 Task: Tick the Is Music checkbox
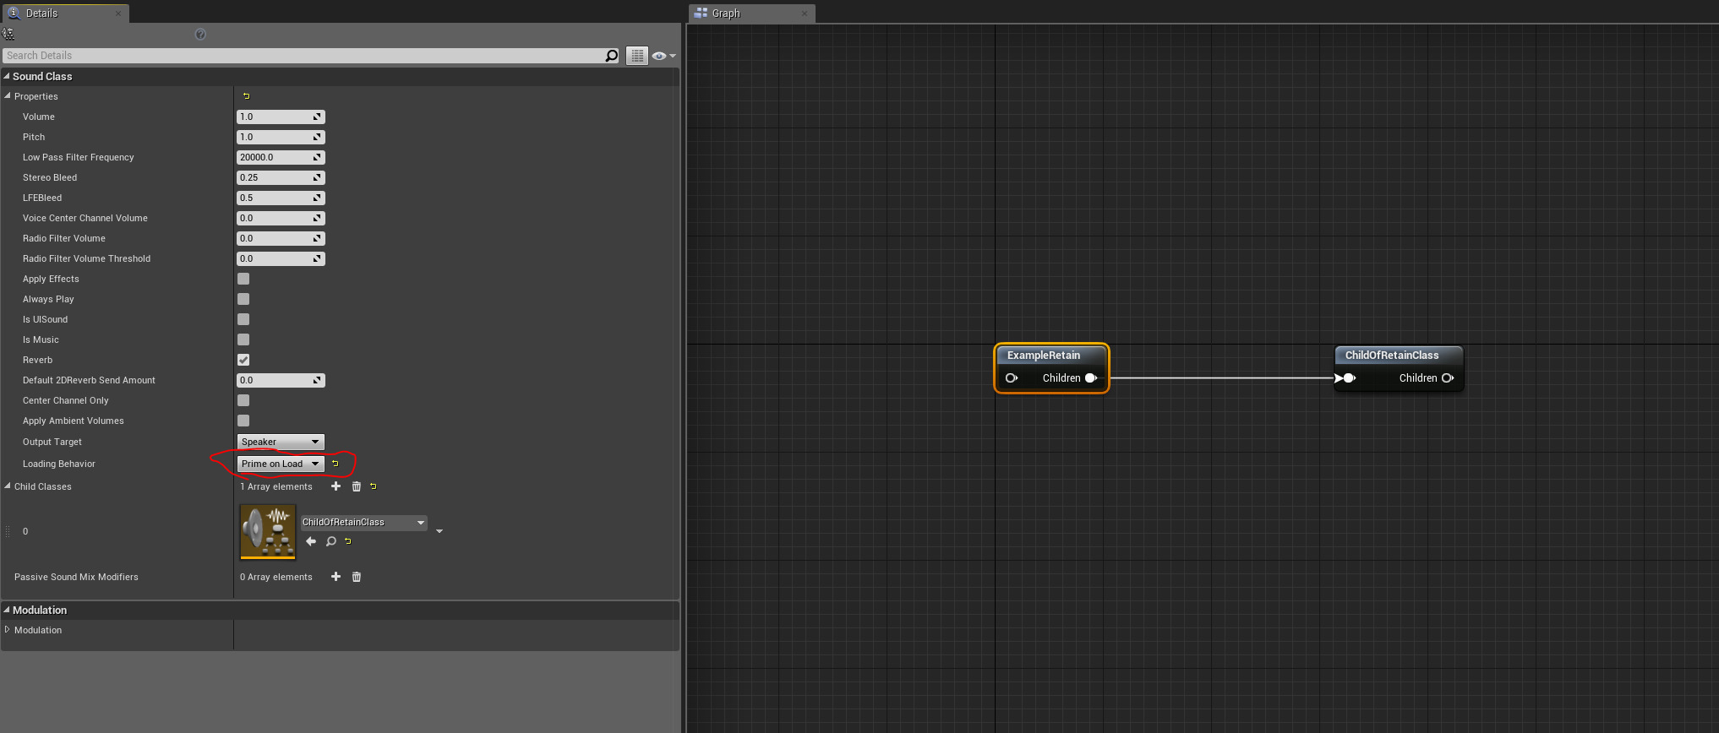coord(243,339)
